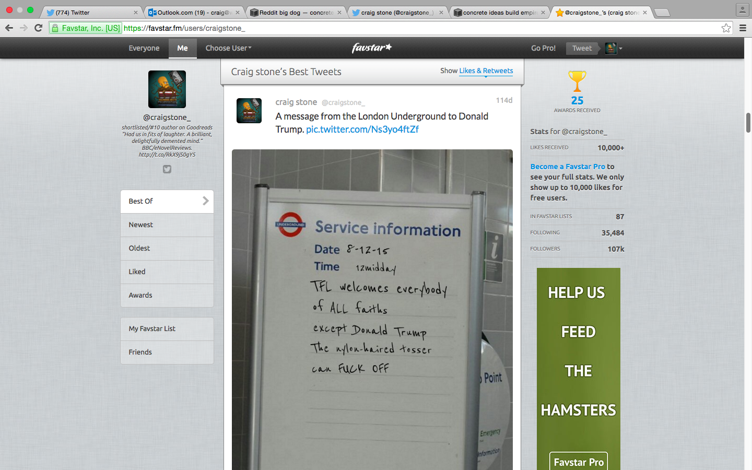Close the (774) Twitter browser tab
This screenshot has height=470, width=752.
tap(136, 13)
